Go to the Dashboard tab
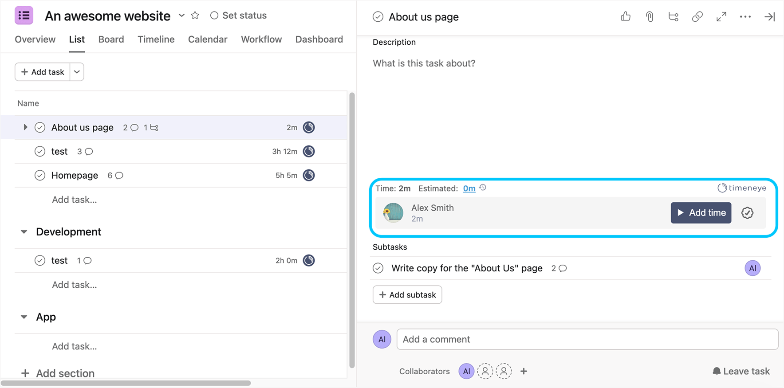The width and height of the screenshot is (784, 388). (x=319, y=39)
